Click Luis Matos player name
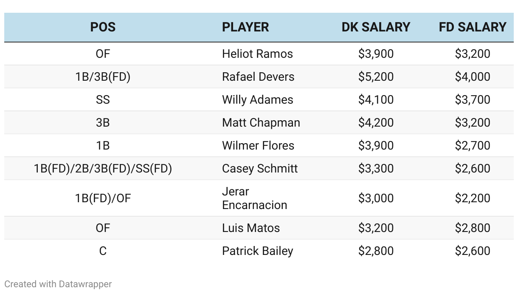The width and height of the screenshot is (518, 294). 251,228
